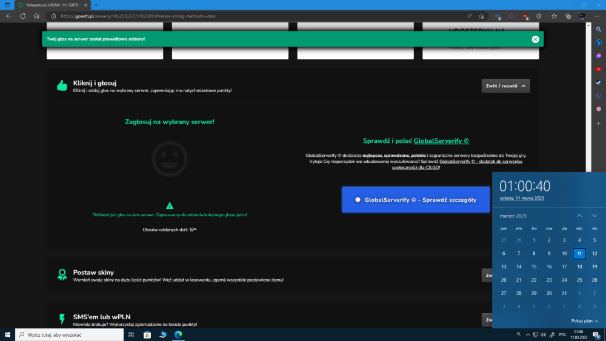Open the Favorites list

coord(554,16)
